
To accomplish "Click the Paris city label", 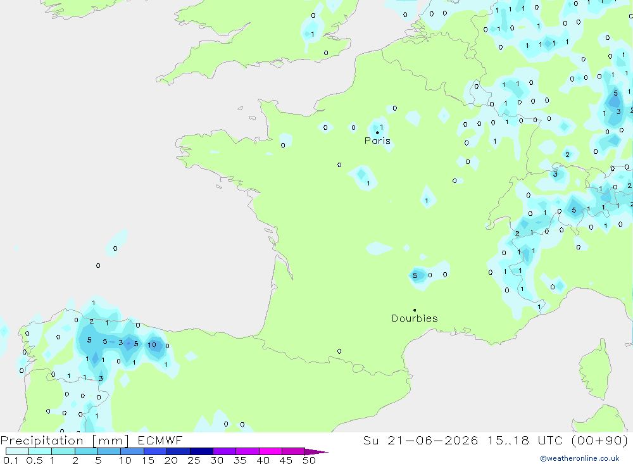I will (377, 141).
